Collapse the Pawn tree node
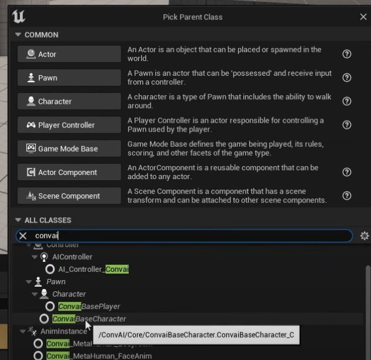Image resolution: width=371 pixels, height=360 pixels. [29, 282]
